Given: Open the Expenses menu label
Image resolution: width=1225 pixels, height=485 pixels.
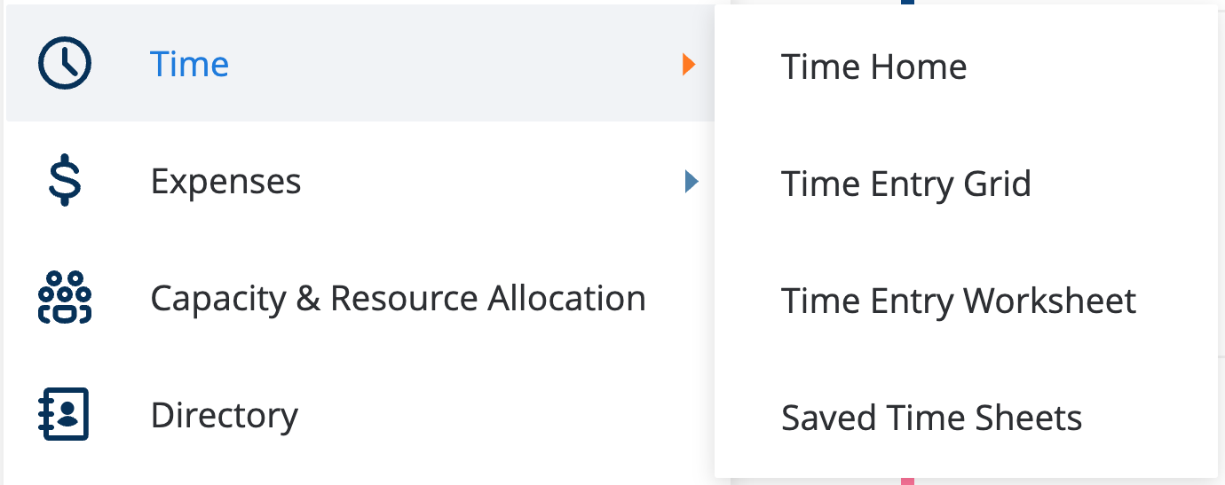Looking at the screenshot, I should tap(225, 182).
